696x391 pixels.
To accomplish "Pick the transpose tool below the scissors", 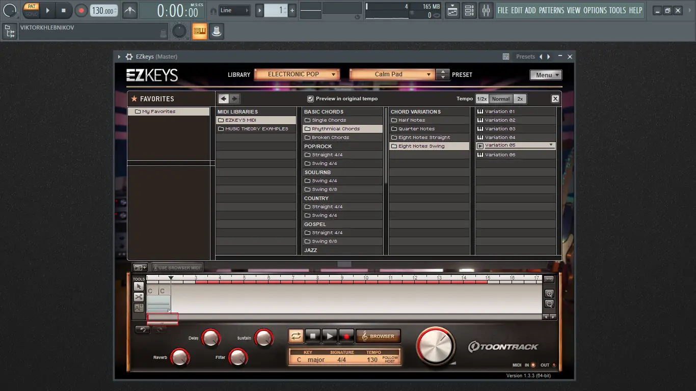I will pyautogui.click(x=138, y=307).
